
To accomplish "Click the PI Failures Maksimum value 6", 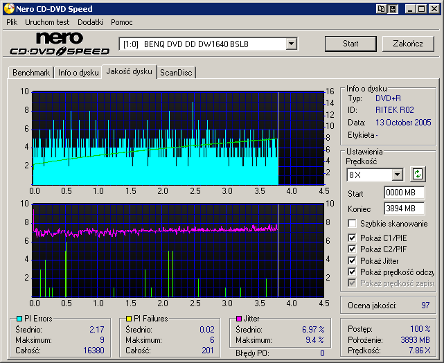I will point(212,339).
